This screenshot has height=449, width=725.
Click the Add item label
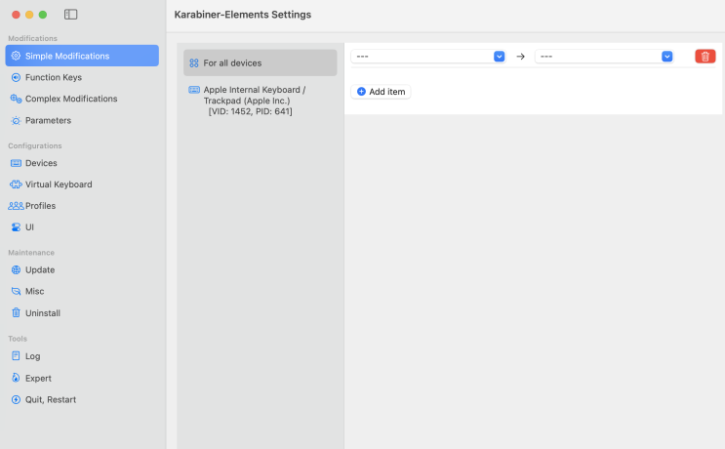pos(387,92)
